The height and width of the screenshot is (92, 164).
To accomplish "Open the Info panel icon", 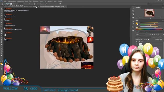I will (x=133, y=11).
